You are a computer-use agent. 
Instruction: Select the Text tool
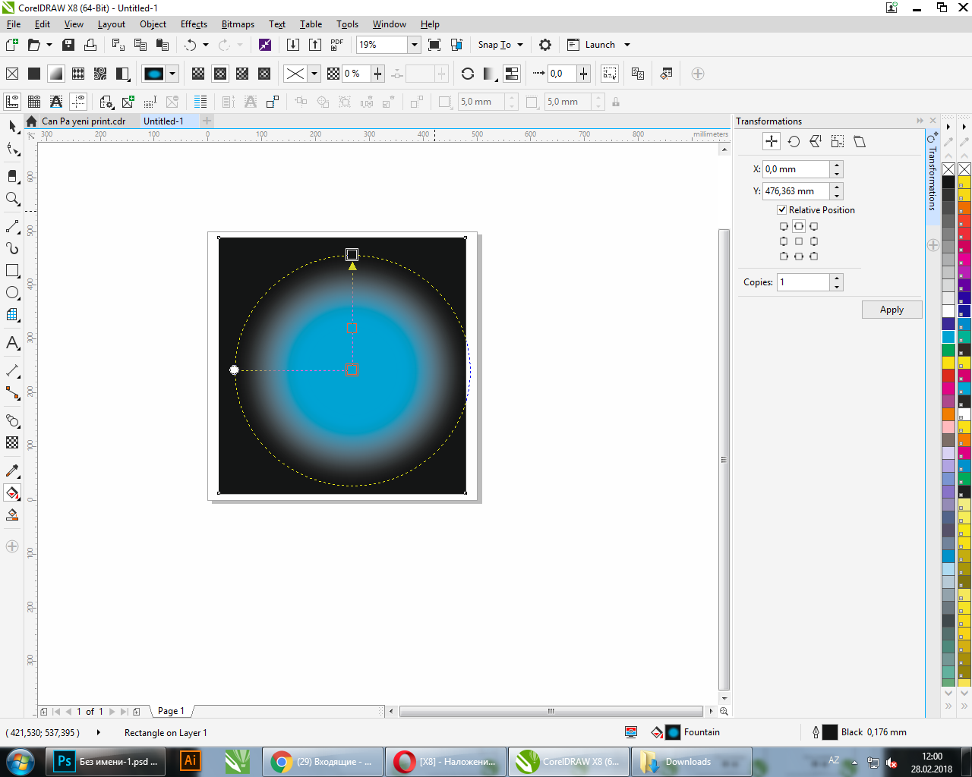(12, 344)
